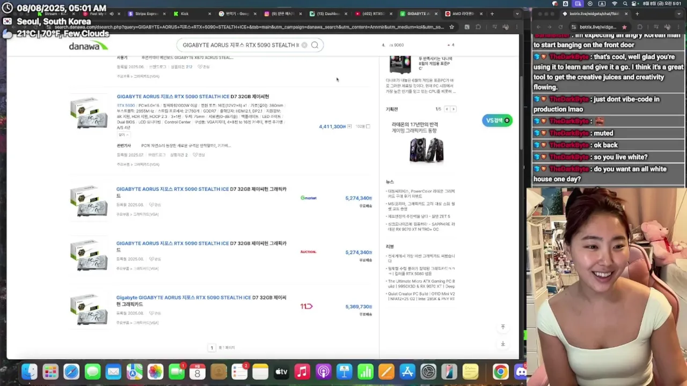
Task: Click the 11st seller logo
Action: pos(306,306)
